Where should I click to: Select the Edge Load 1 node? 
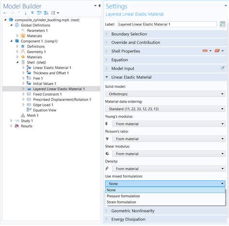pos(43,105)
